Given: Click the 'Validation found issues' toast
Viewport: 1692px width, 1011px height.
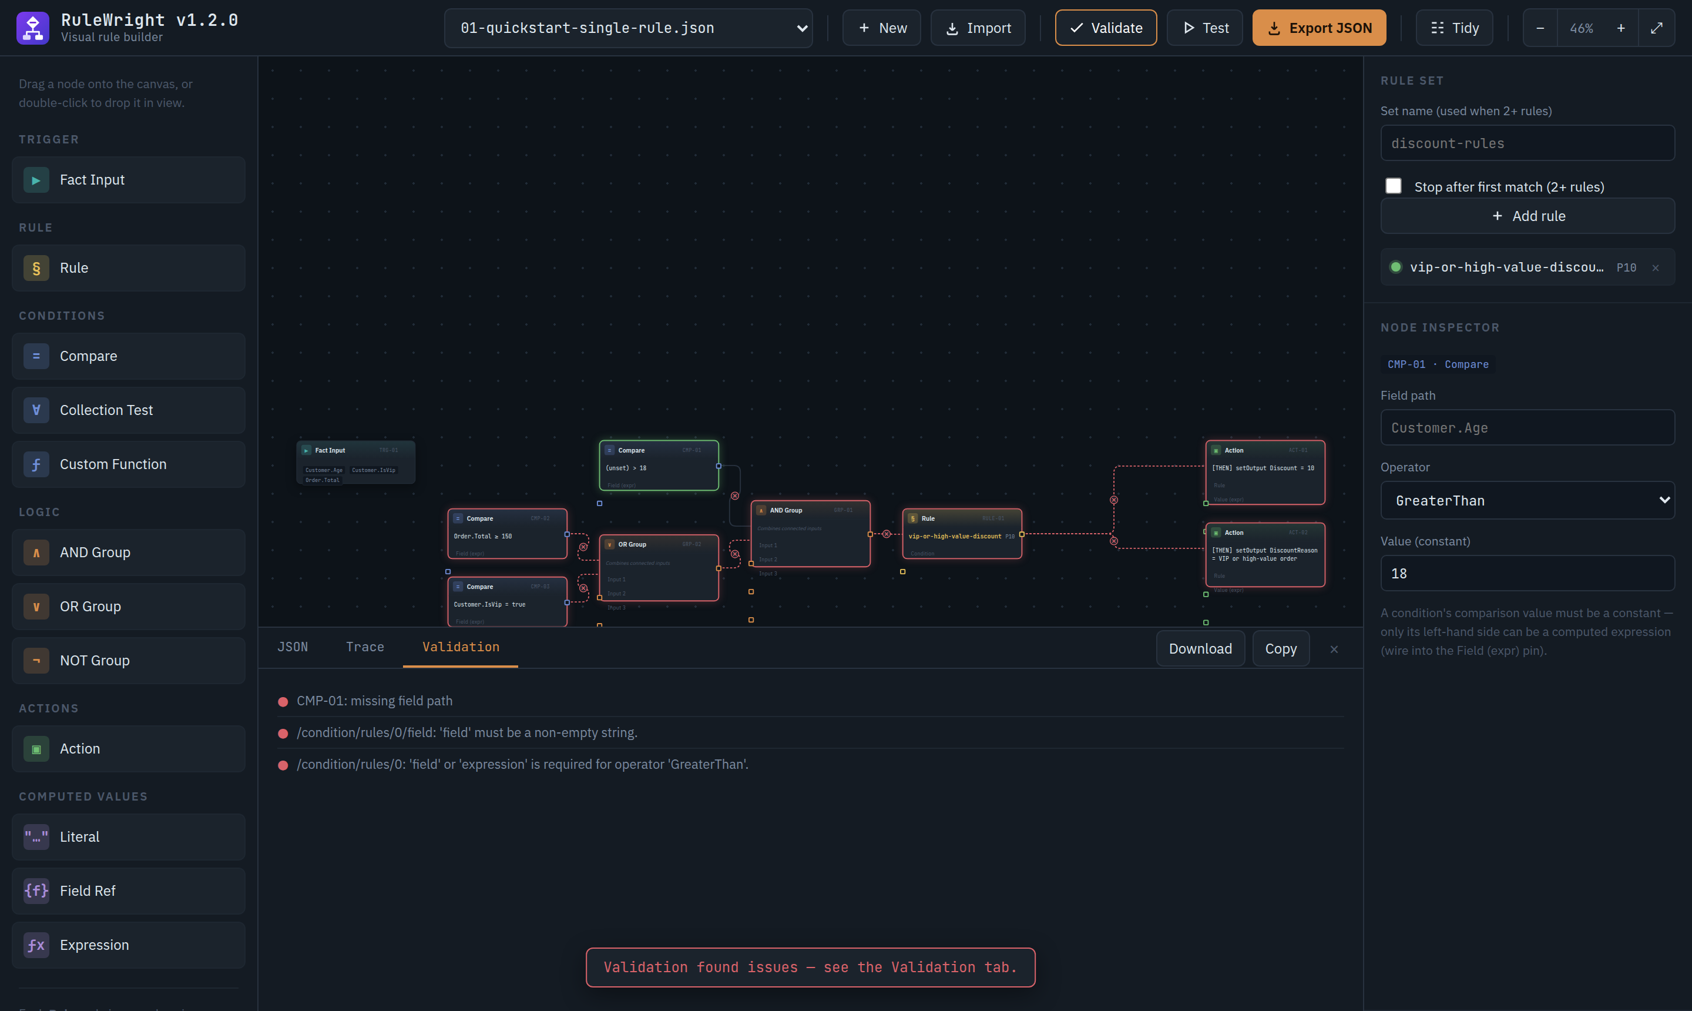Looking at the screenshot, I should click(x=810, y=968).
